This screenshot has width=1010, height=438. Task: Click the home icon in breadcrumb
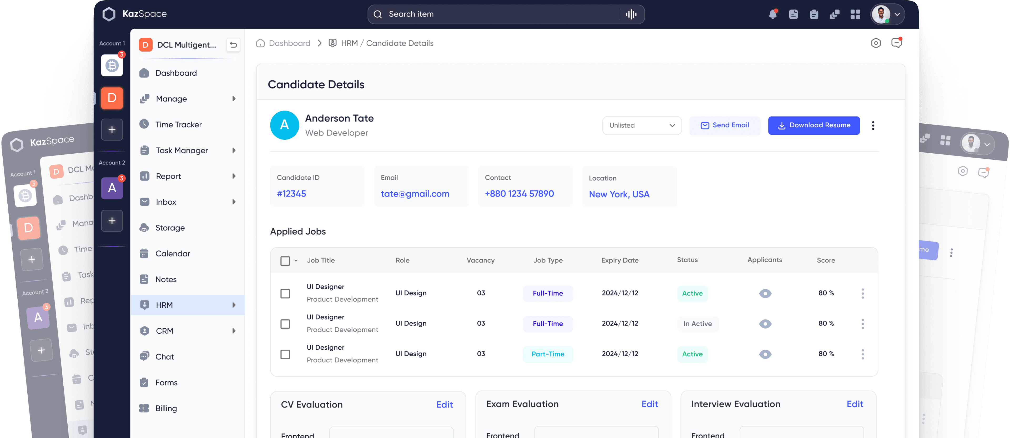[x=260, y=43]
